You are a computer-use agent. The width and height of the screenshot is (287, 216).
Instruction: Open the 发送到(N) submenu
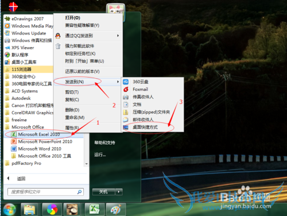pos(88,82)
